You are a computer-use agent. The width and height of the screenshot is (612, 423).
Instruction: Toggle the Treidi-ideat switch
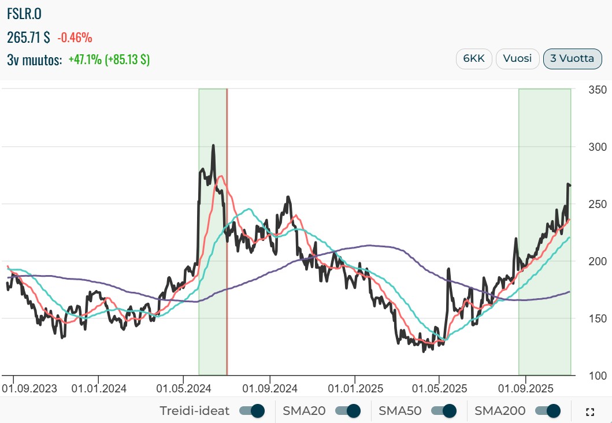(x=252, y=411)
